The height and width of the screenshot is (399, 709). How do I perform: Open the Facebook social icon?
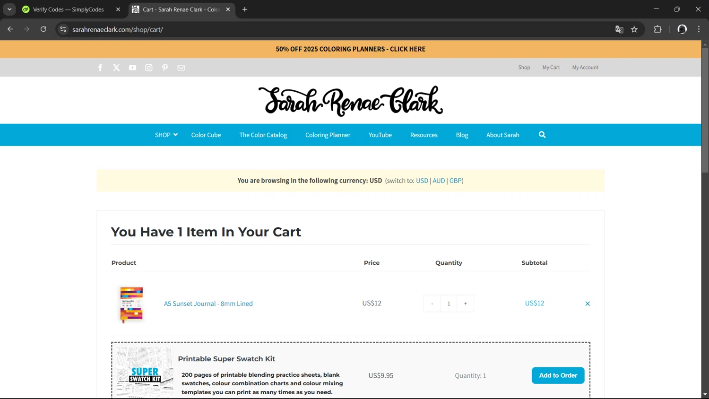(x=100, y=68)
